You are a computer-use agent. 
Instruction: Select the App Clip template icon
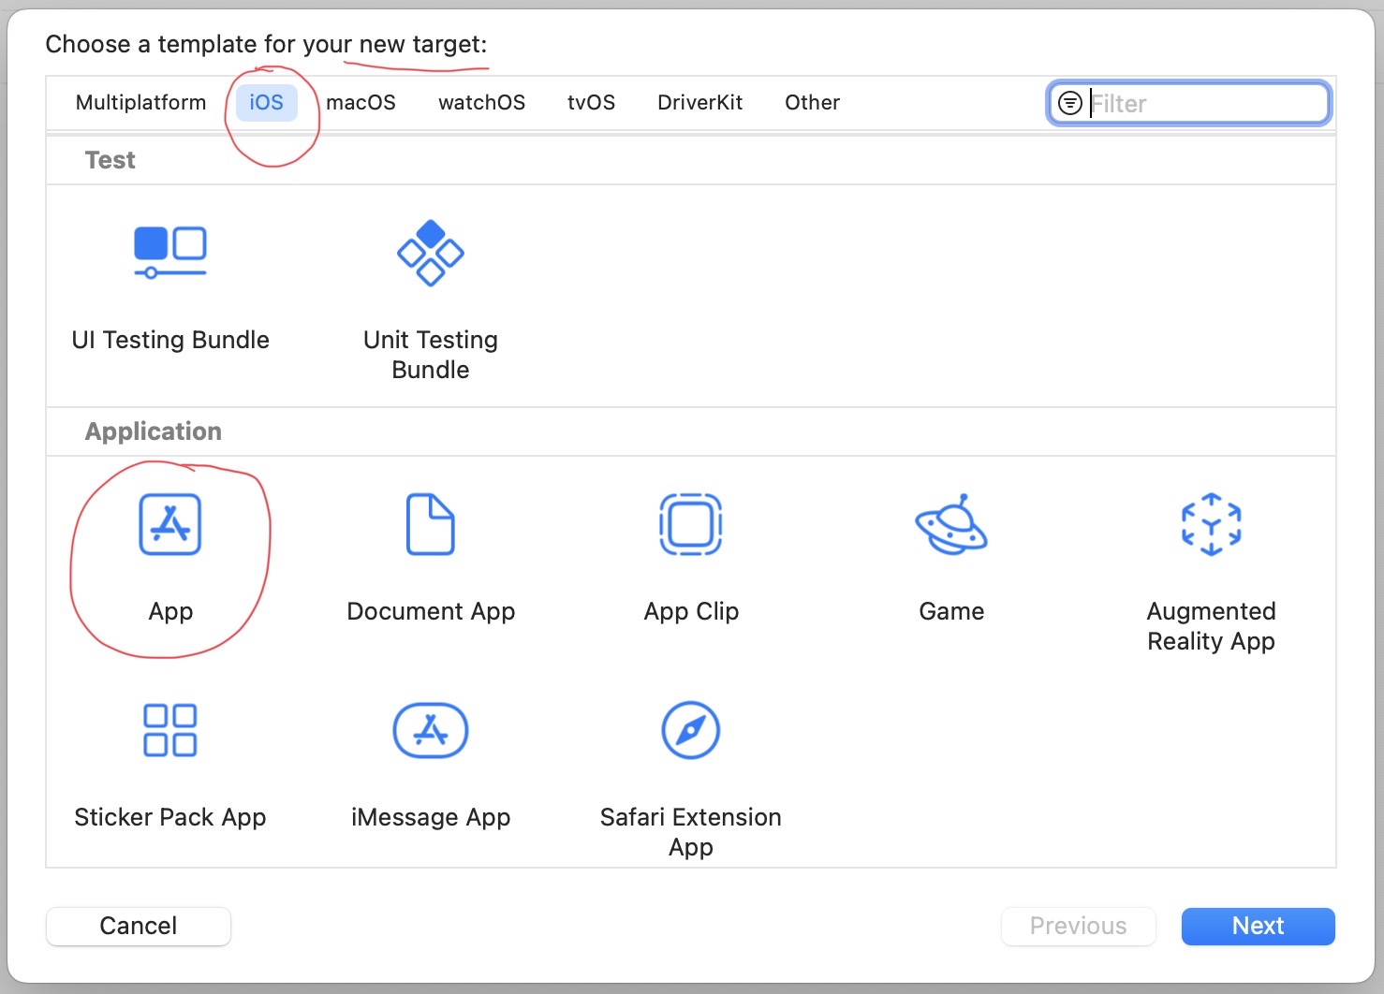click(691, 525)
